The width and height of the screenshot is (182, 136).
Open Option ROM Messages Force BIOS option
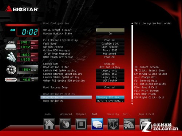pyautogui.click(x=110, y=50)
